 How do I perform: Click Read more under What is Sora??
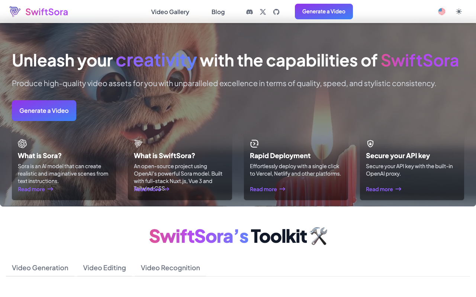(36, 189)
